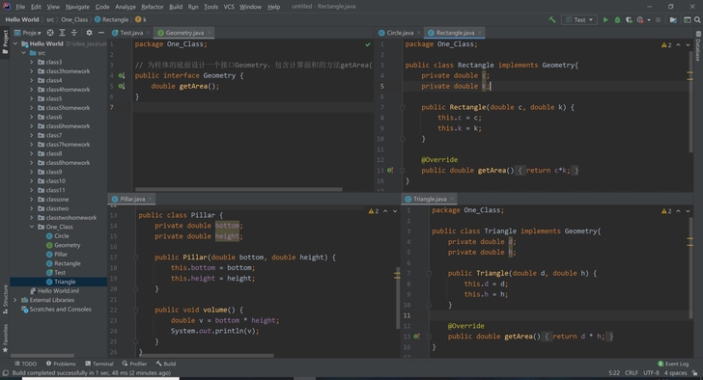Toggle the Project side tool window tab

pyautogui.click(x=5, y=42)
